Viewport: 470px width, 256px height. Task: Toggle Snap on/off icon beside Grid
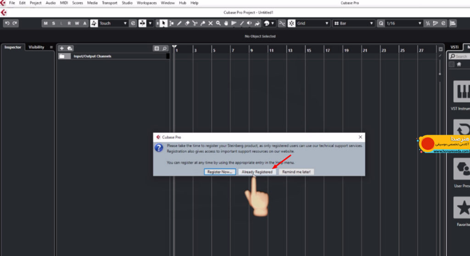(x=291, y=23)
